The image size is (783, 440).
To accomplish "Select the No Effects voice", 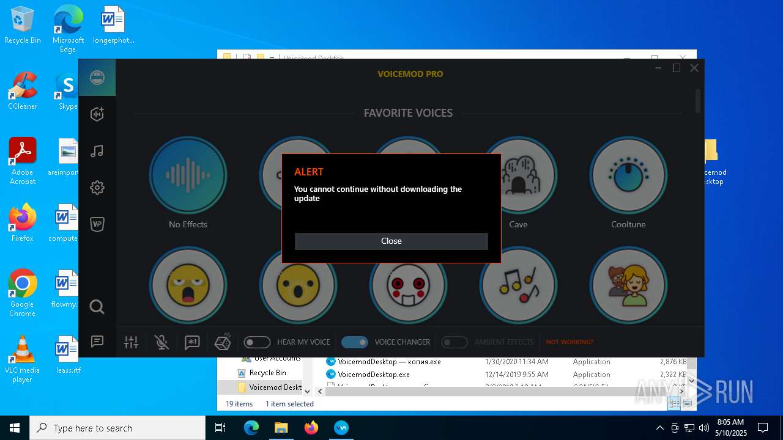I will (x=188, y=175).
